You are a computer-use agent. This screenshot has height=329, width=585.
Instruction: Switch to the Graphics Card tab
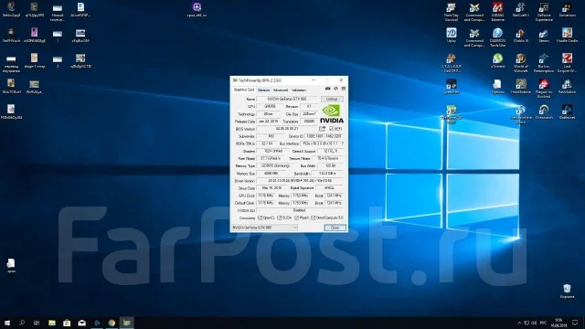pyautogui.click(x=244, y=90)
